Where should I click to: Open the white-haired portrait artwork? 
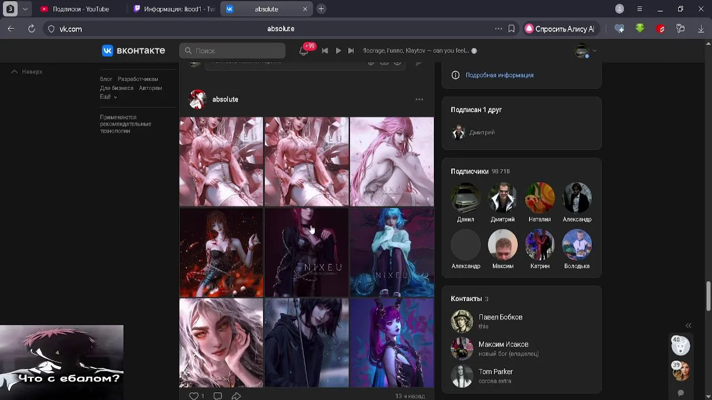(x=221, y=343)
